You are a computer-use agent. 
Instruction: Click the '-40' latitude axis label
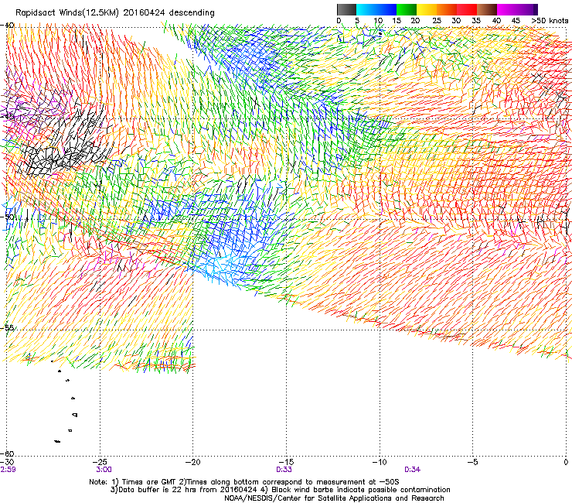[7, 26]
